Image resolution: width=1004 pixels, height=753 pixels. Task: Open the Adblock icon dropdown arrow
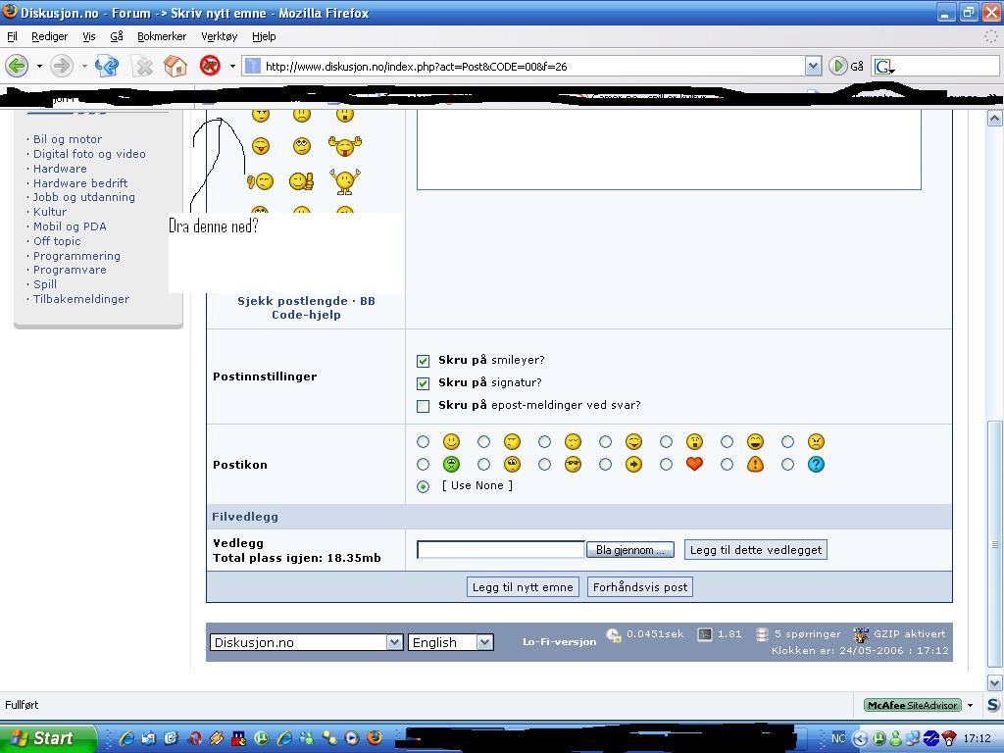point(231,66)
